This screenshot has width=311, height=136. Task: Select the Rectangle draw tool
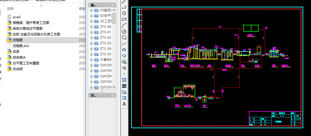(x=124, y=19)
